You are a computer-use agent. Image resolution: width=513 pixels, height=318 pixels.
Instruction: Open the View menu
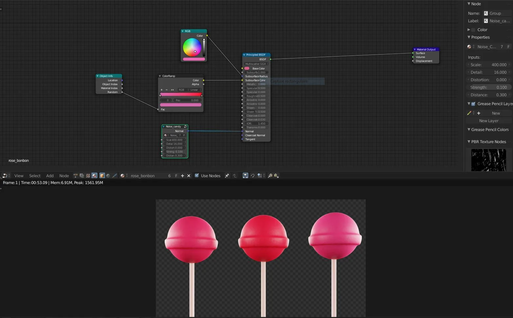click(x=19, y=176)
